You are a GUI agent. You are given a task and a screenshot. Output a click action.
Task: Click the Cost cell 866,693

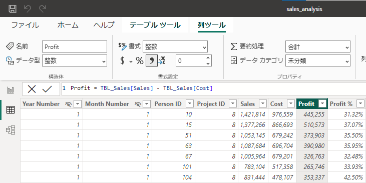click(x=282, y=124)
